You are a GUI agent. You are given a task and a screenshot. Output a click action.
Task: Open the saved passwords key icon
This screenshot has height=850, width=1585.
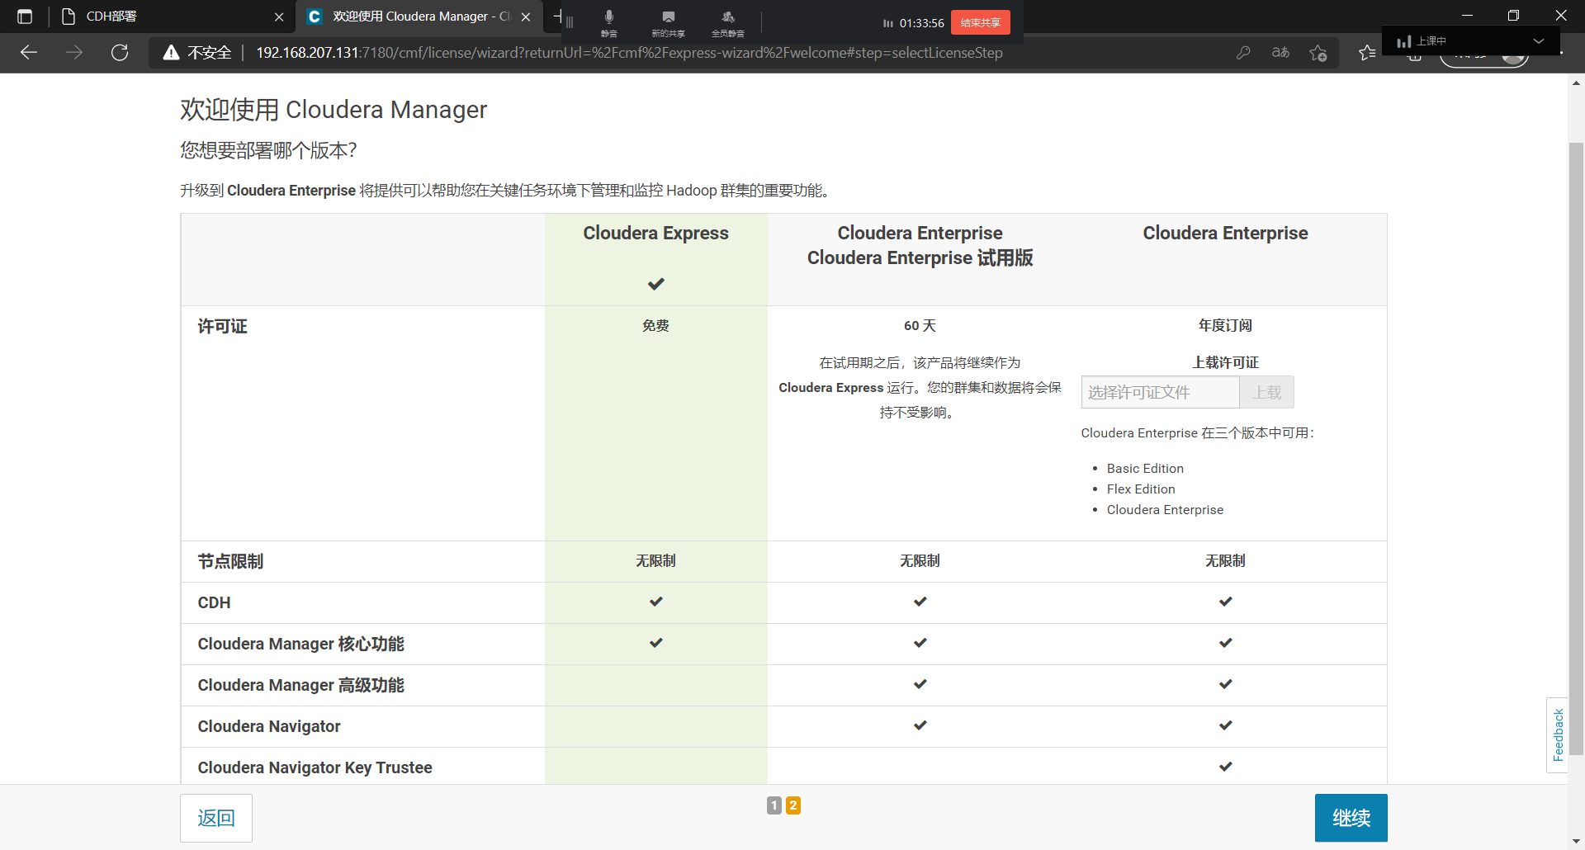coord(1243,53)
